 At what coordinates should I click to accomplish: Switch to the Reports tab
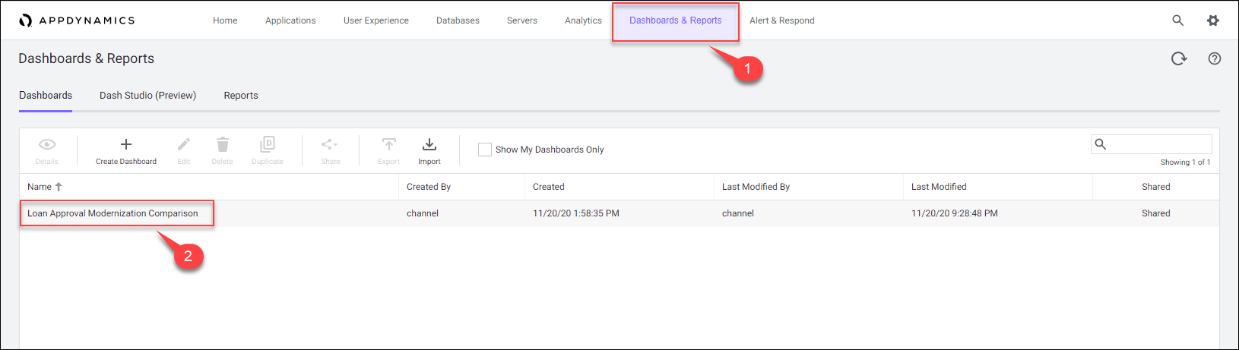(241, 96)
